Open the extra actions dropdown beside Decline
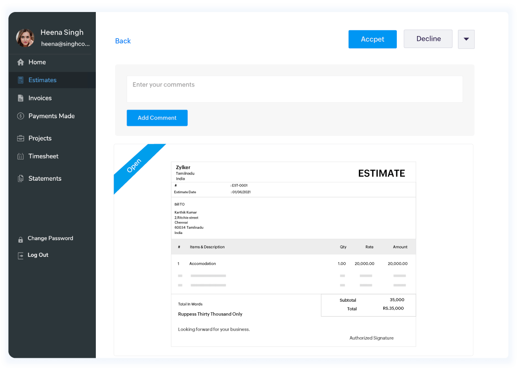Image resolution: width=522 pixels, height=368 pixels. coord(466,39)
